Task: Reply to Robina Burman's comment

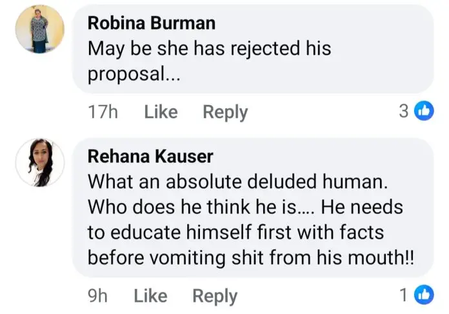Action: (225, 112)
